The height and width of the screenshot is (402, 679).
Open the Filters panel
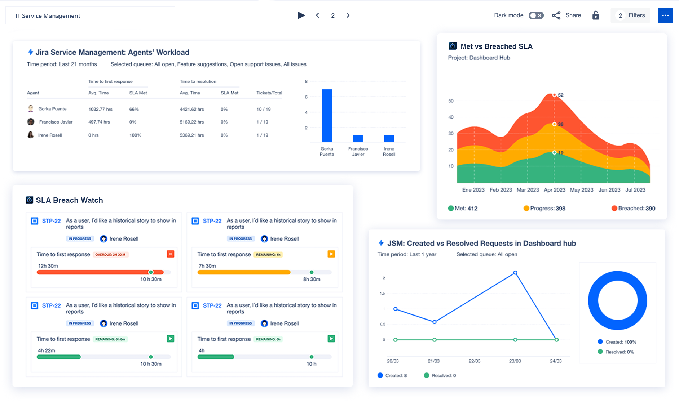[x=630, y=15]
